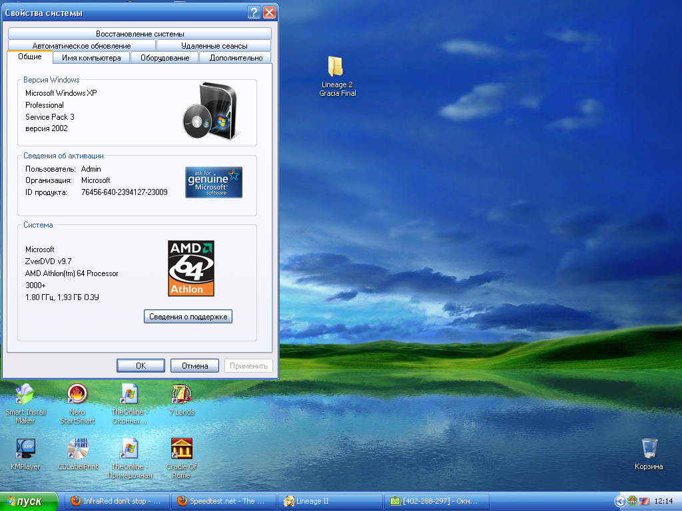
Task: Switch to the Имя компьютера tab
Action: tap(91, 58)
